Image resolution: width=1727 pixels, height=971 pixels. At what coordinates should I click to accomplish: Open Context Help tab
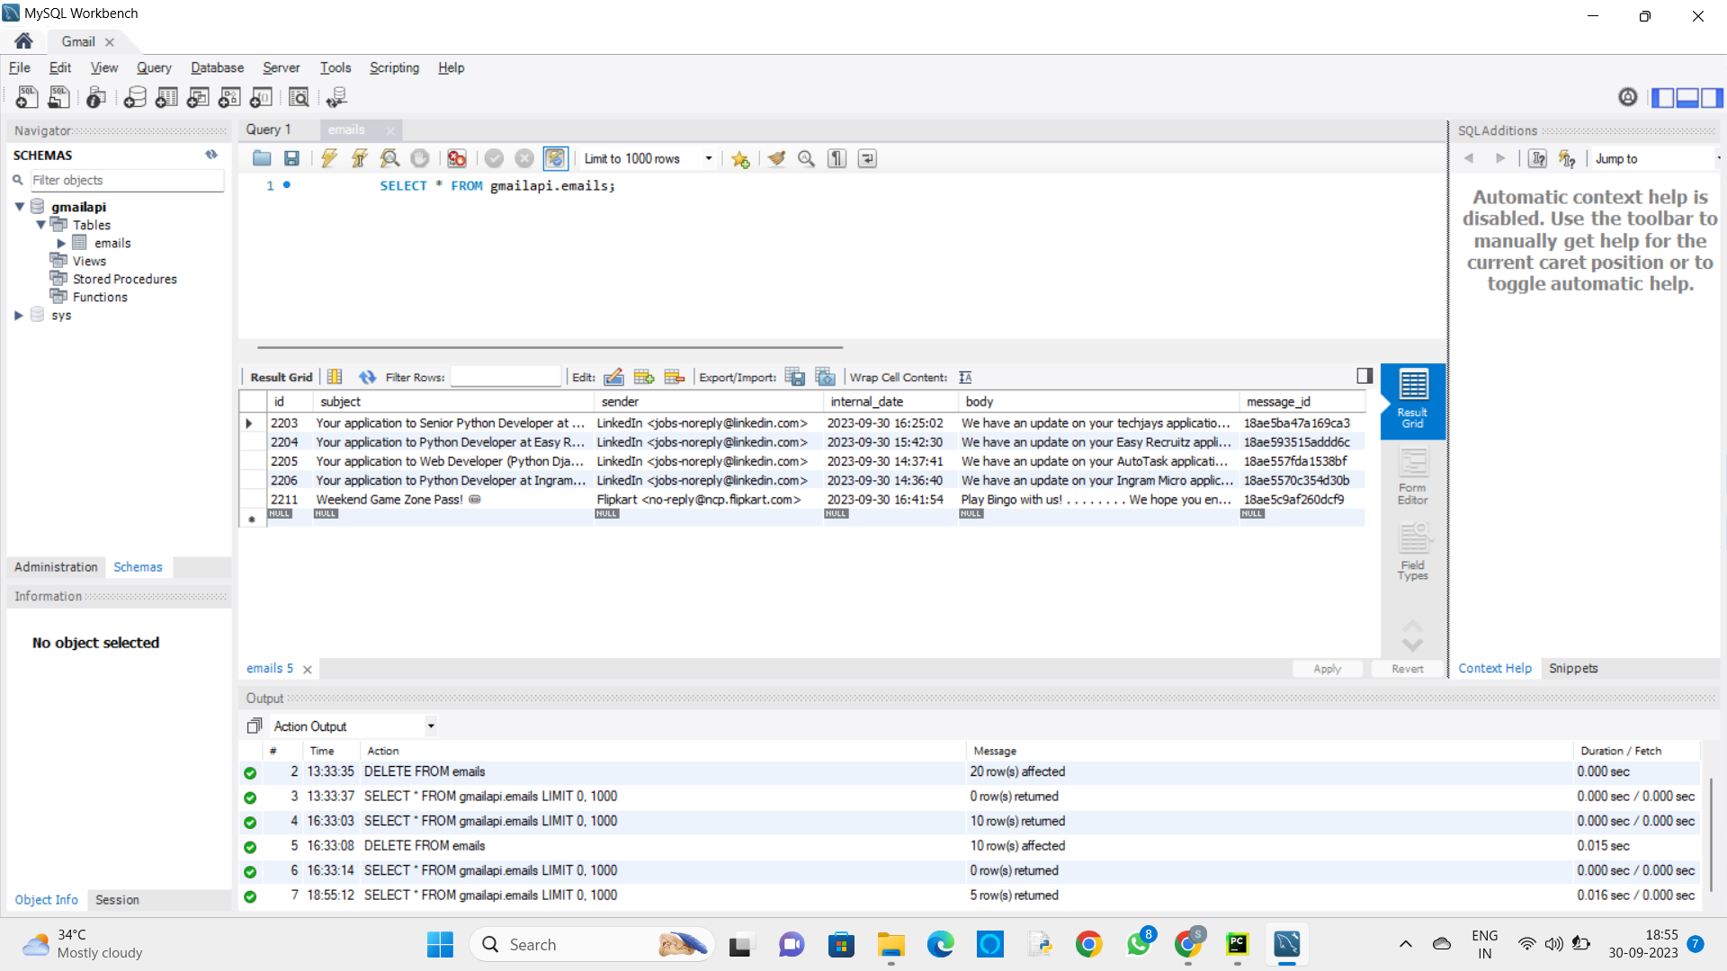pos(1494,668)
